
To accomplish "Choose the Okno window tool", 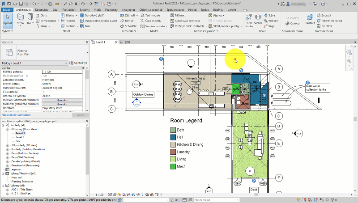I will [x=42, y=15].
